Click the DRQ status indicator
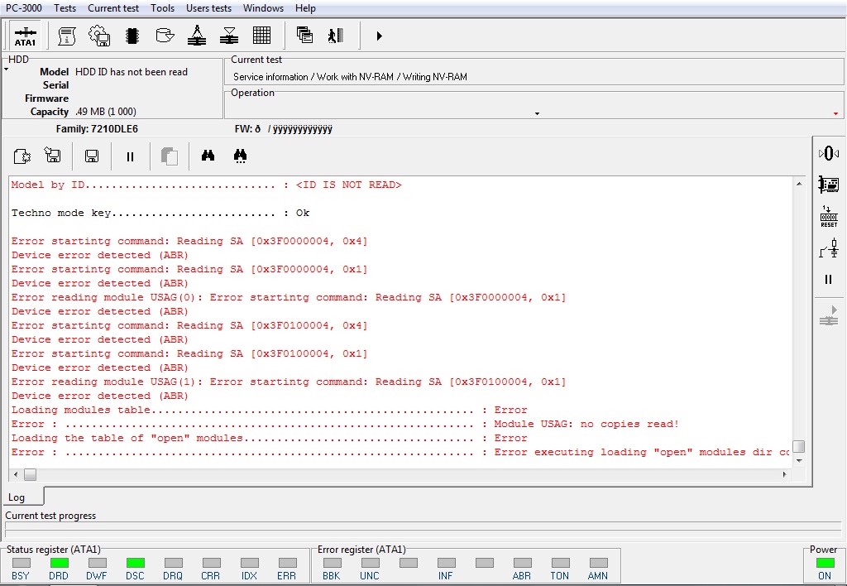This screenshot has width=847, height=586. [x=174, y=563]
